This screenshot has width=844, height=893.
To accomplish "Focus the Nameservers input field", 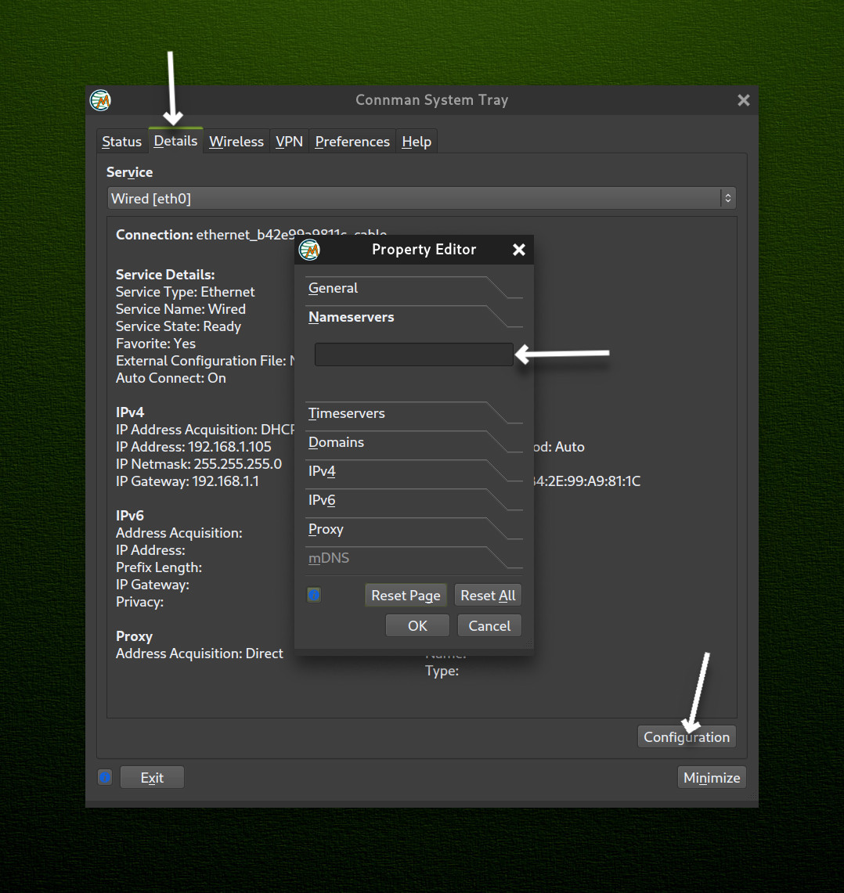I will tap(414, 355).
